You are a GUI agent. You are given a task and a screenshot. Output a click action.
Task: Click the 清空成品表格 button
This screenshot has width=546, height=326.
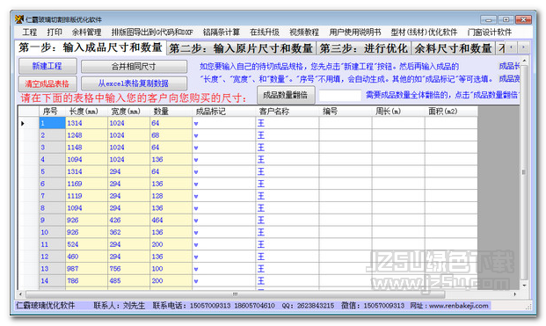point(47,83)
